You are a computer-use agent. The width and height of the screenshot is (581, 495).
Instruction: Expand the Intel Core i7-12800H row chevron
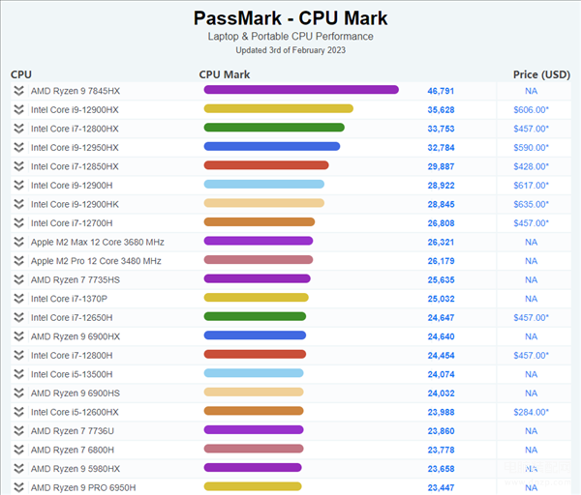[x=18, y=355]
